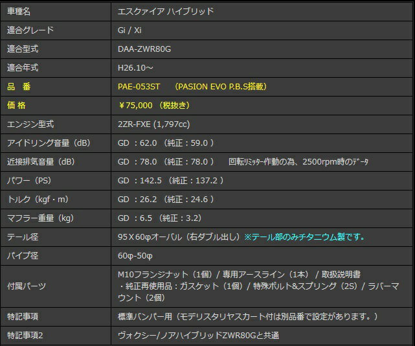Select the 60φ-50φ pipe diameter value

click(135, 256)
